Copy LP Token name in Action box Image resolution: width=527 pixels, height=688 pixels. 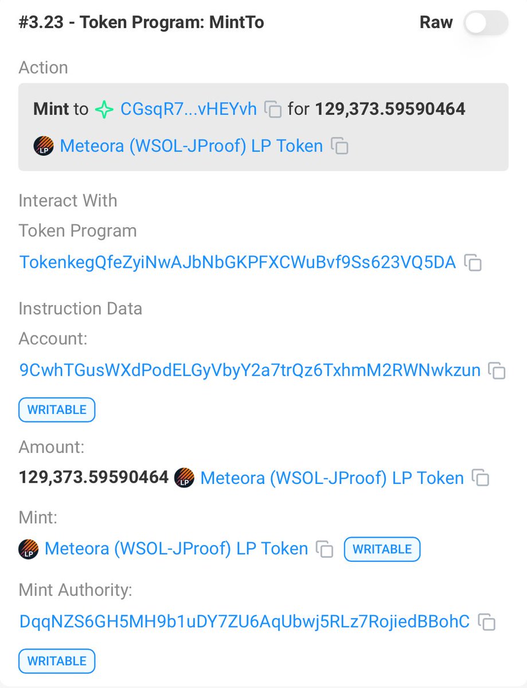coord(340,146)
